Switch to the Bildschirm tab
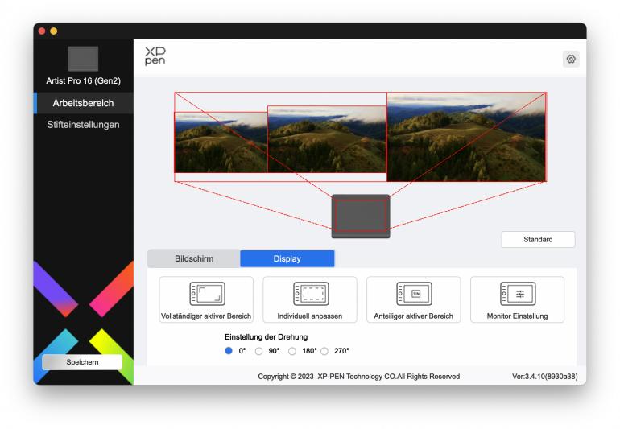Viewport: 620px width, 429px height. (x=194, y=258)
